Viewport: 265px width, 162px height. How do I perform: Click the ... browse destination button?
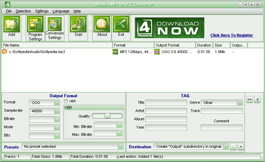pos(233,147)
